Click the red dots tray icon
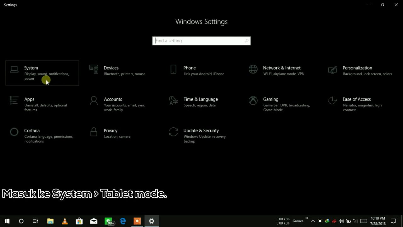 click(334, 221)
